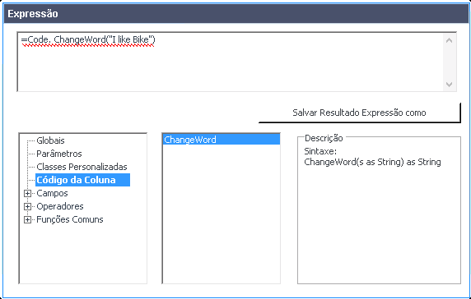Click the Descrição group label
471x299 pixels.
324,138
